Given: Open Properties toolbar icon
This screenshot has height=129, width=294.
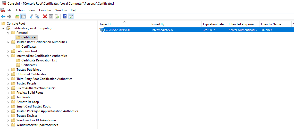Looking at the screenshot, I should tap(51, 17).
